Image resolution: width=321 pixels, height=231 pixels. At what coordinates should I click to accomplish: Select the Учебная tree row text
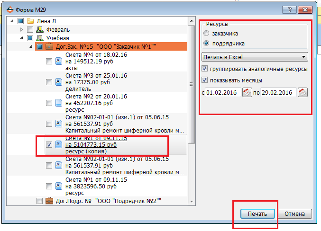point(57,38)
